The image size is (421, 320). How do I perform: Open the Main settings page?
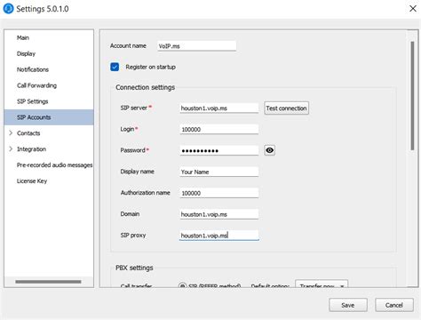23,37
